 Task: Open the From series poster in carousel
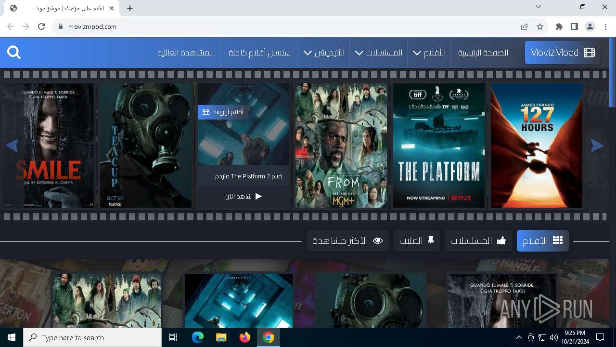tap(341, 146)
